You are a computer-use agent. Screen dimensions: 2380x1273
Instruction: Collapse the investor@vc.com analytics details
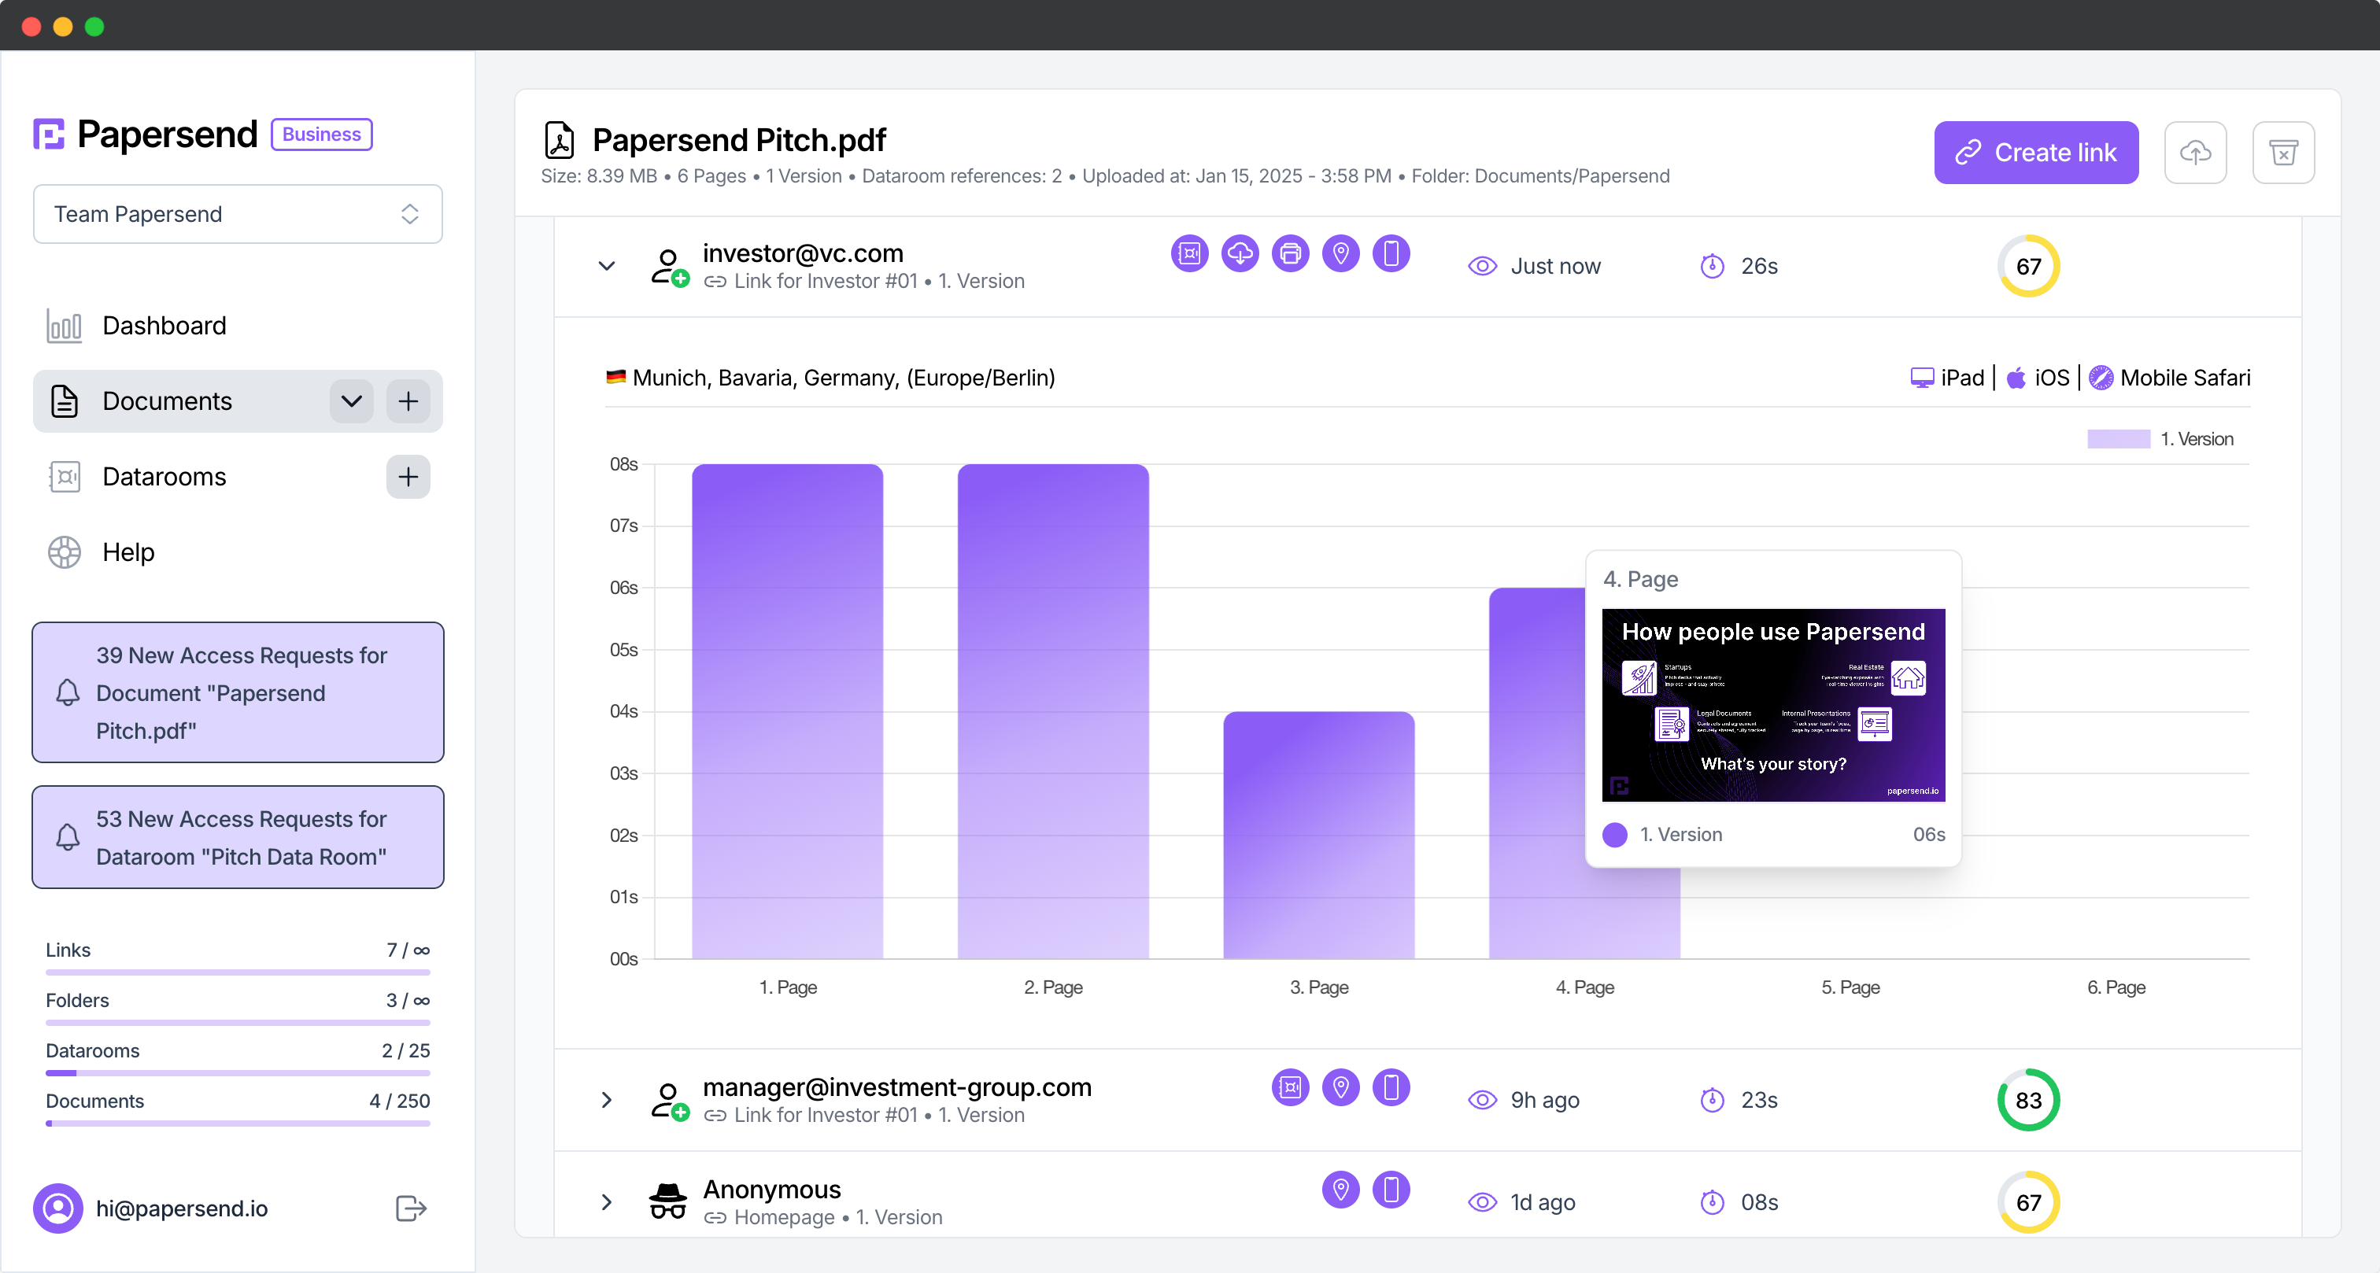pyautogui.click(x=606, y=266)
